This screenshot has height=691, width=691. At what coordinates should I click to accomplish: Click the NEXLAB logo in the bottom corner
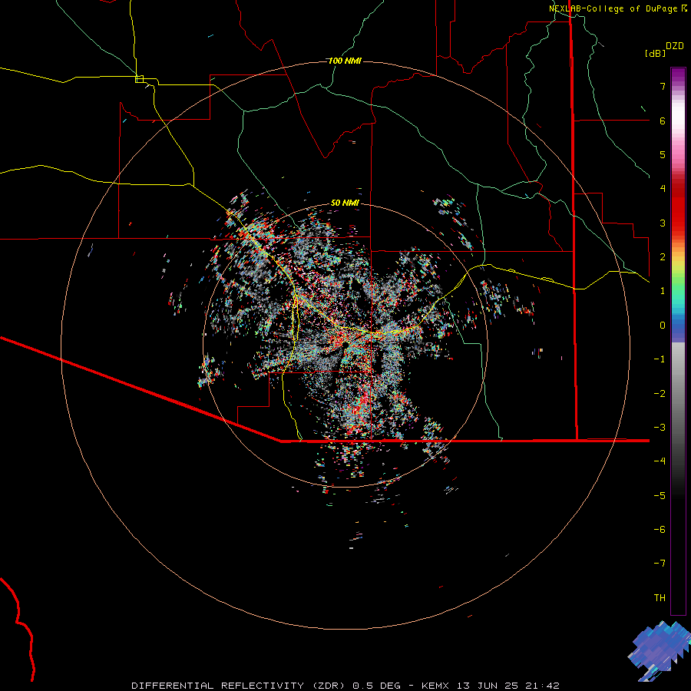pos(660,650)
